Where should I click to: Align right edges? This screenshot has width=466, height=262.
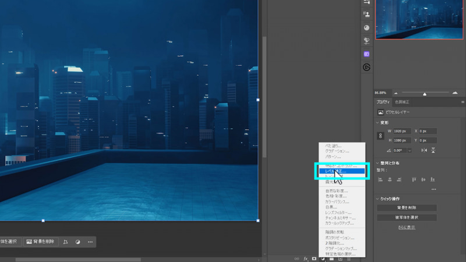coord(399,179)
